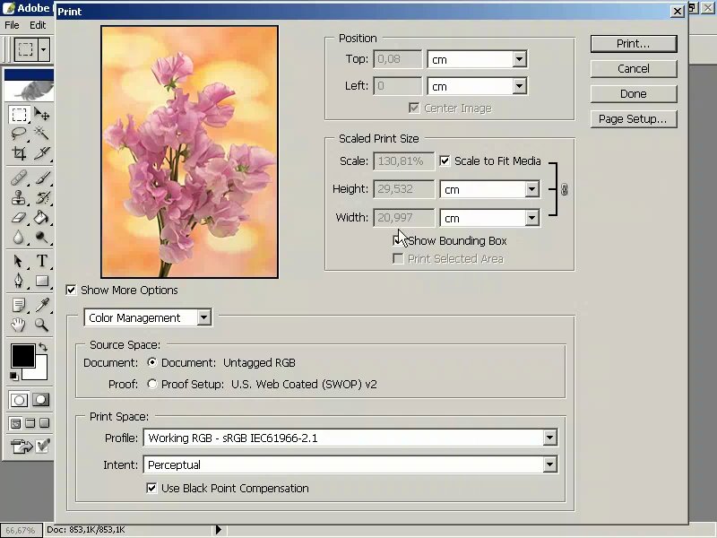Screen dimensions: 717x538
Task: Select the Pen tool
Action: (x=19, y=281)
